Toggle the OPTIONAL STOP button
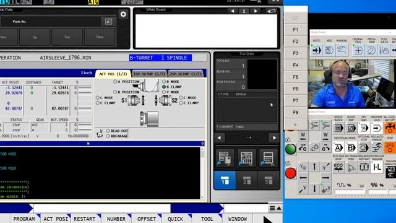Screen dimensions: 396x223 (x=364, y=147)
